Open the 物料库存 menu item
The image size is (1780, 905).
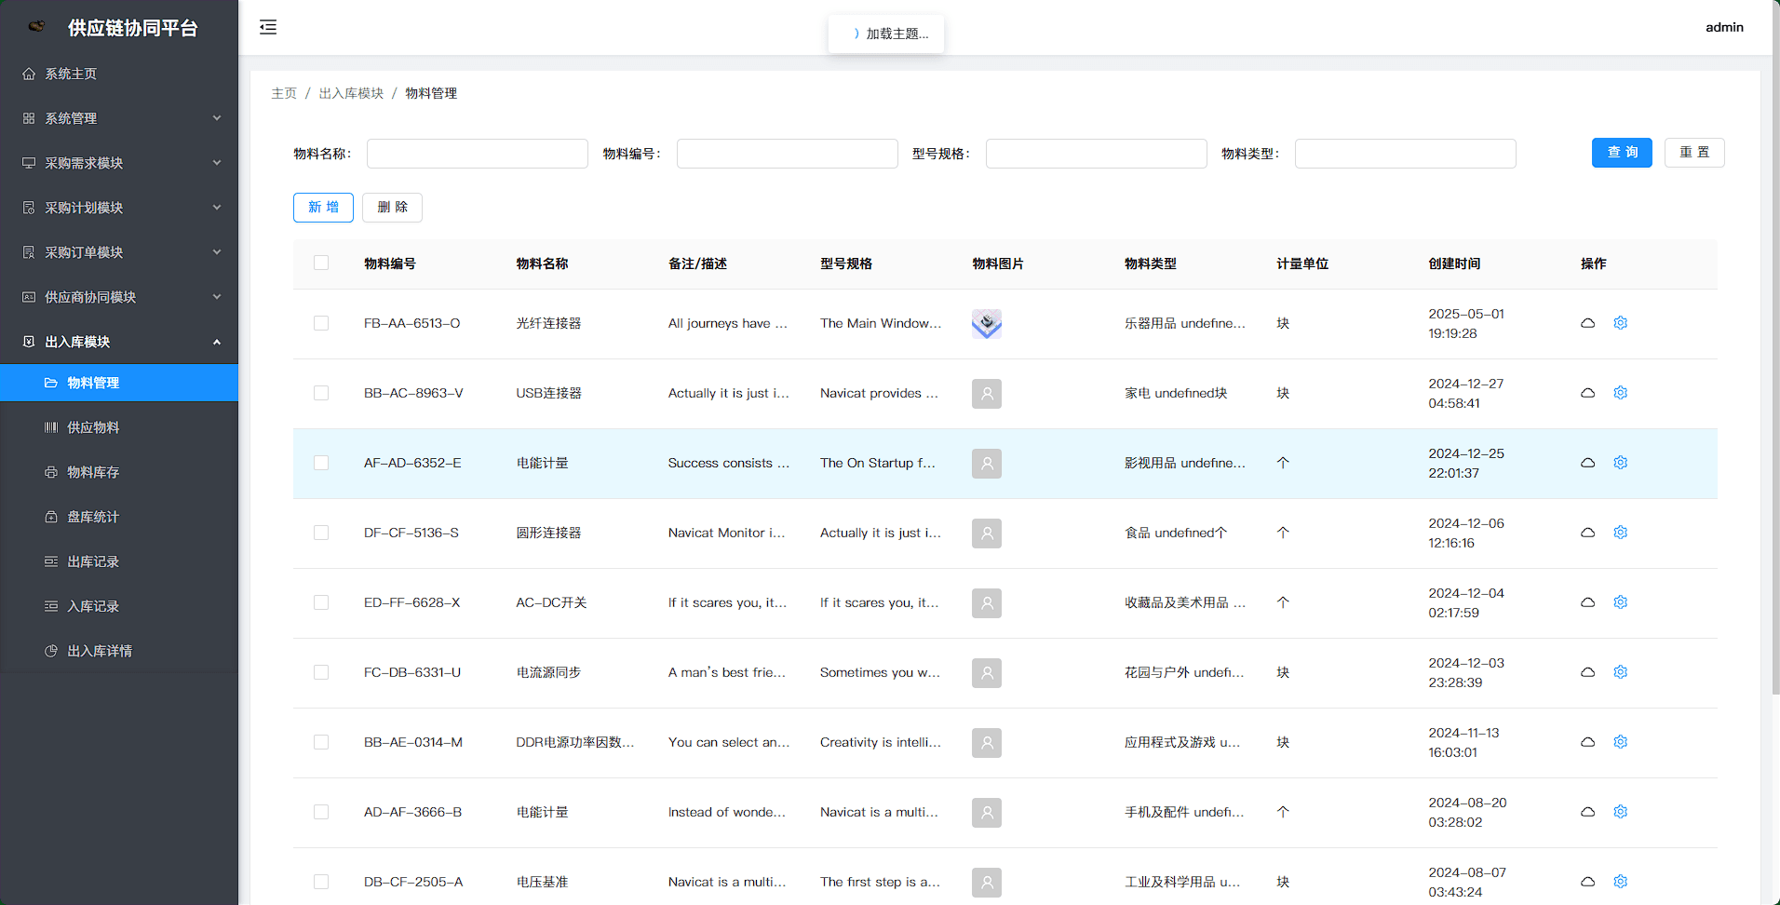tap(93, 472)
